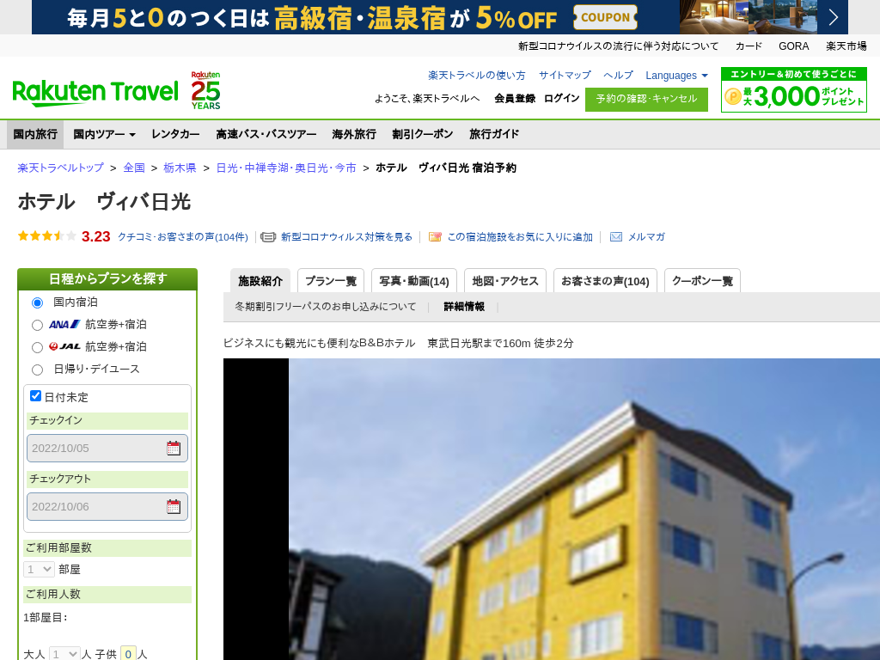Click the 詳細情報 sub-link
The image size is (880, 660).
pos(463,307)
